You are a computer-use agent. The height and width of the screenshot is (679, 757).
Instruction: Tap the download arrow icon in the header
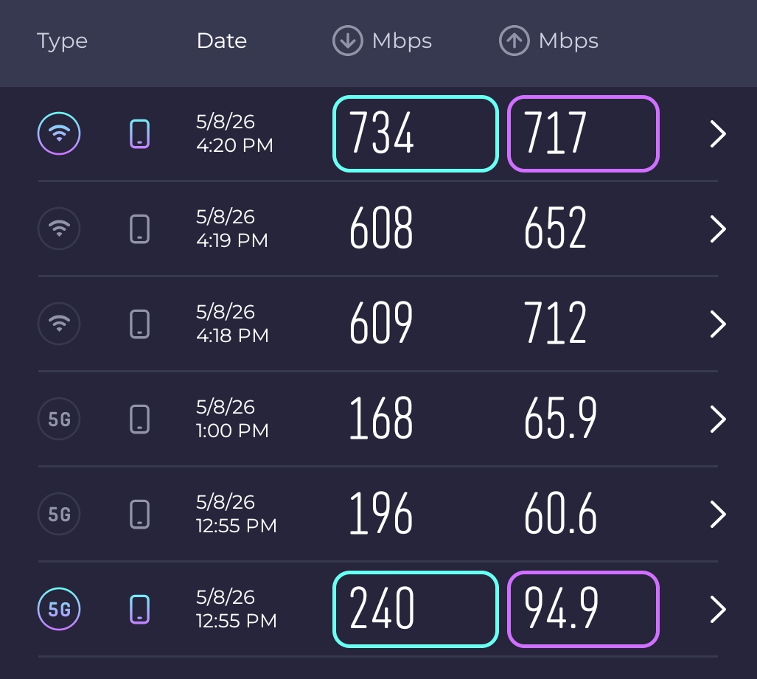[348, 41]
